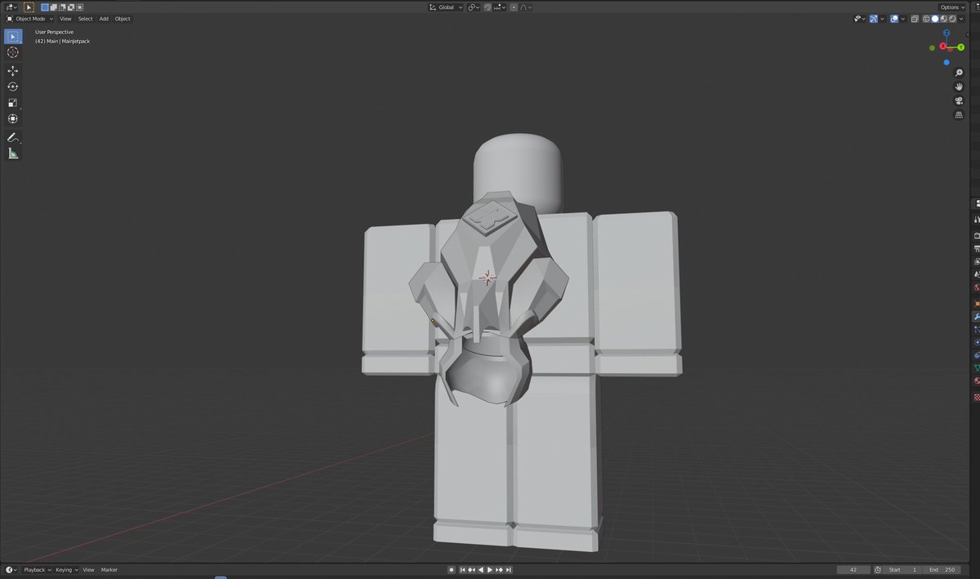
Task: Click the End frame field showing 250
Action: [x=942, y=570]
